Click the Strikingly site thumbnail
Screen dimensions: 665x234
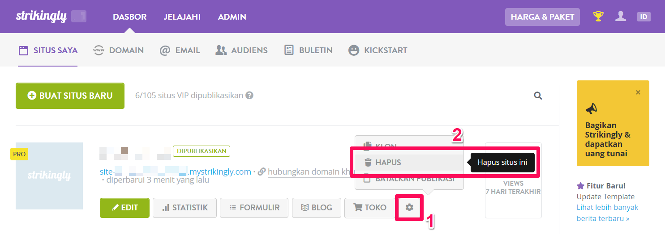tap(49, 176)
